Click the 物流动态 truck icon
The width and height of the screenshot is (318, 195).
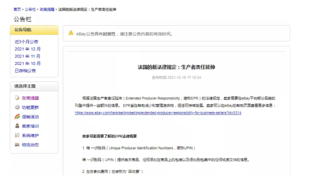[17, 145]
